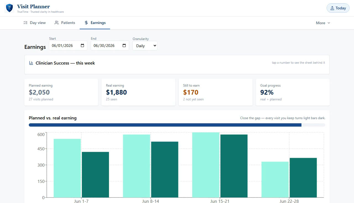Click the dark real bar for Jun 1-7
This screenshot has height=203, width=354.
coord(95,175)
